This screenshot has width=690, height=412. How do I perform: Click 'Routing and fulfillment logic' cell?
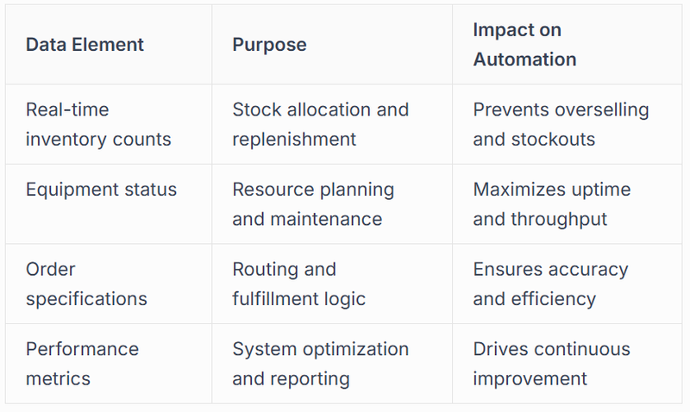[x=298, y=284]
